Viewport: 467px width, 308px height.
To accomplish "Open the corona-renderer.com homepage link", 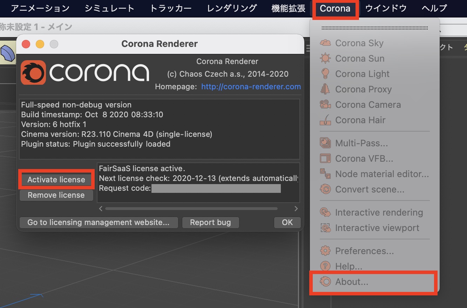I will pyautogui.click(x=251, y=86).
